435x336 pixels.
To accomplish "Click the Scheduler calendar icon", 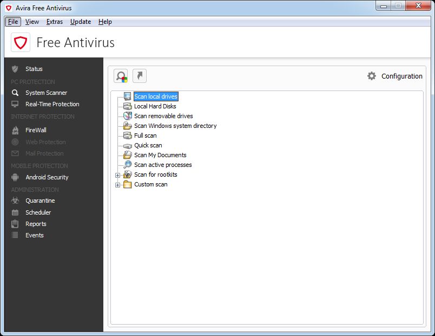I will (15, 212).
